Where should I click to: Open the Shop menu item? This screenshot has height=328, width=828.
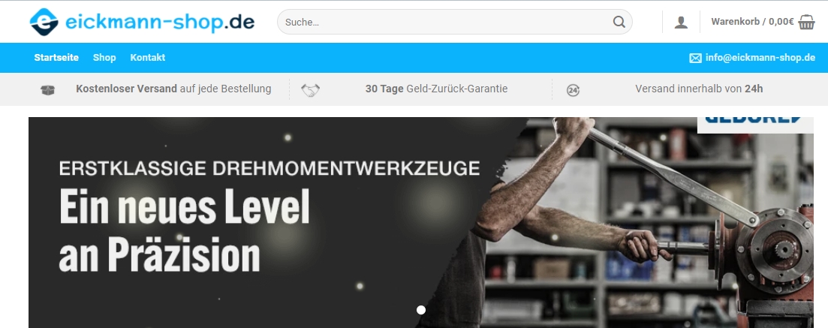coord(104,58)
